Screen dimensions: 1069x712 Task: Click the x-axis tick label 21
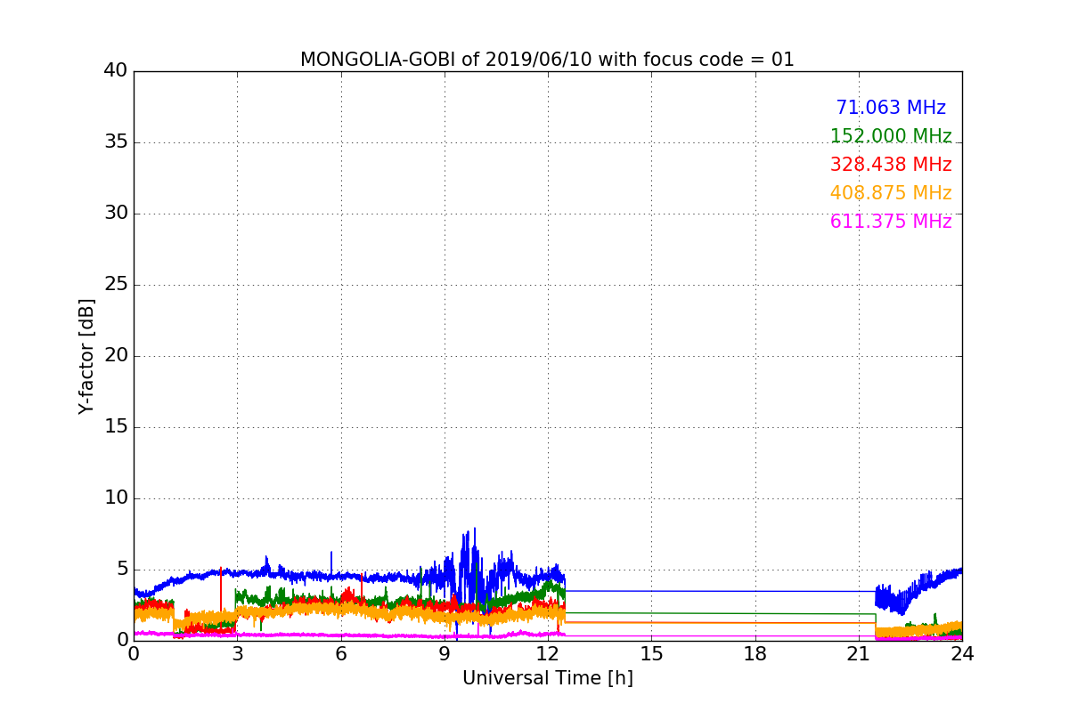(x=859, y=653)
